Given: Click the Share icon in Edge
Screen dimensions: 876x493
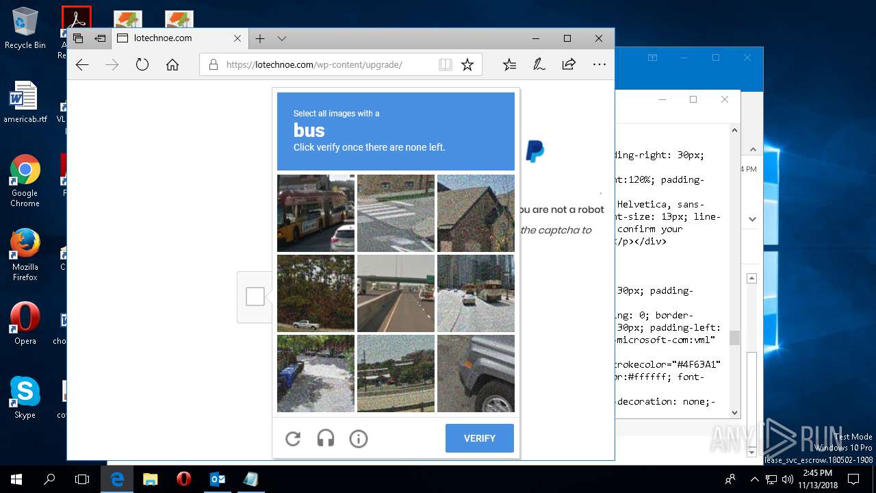Looking at the screenshot, I should [x=569, y=65].
